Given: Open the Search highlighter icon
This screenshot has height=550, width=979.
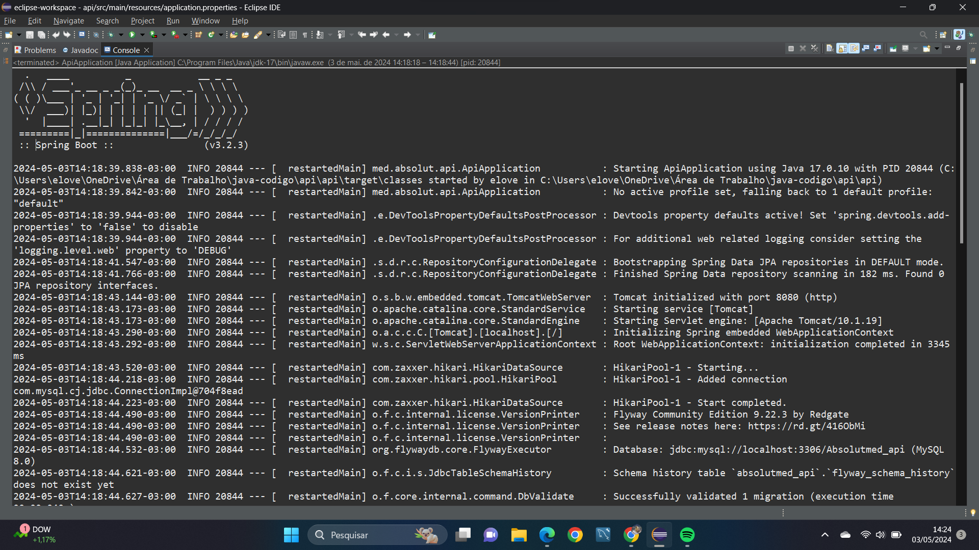Looking at the screenshot, I should 258,35.
